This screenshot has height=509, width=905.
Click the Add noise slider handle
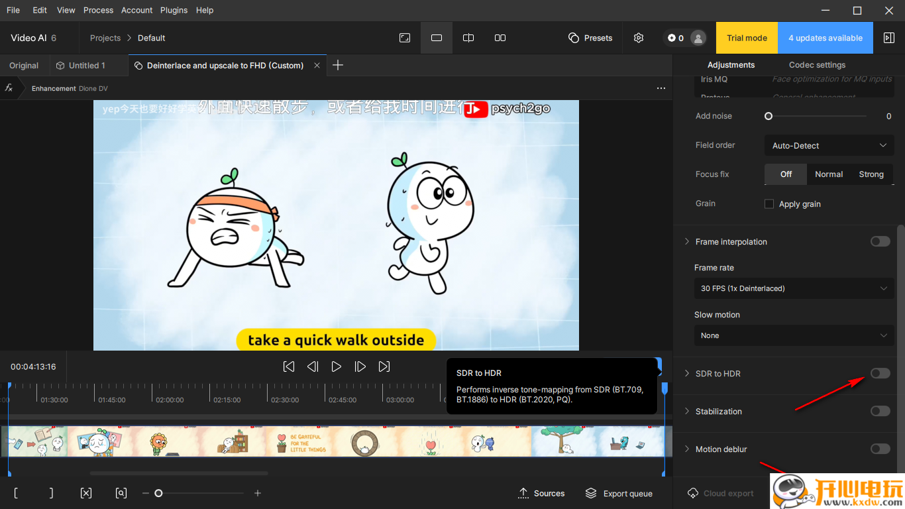(769, 116)
